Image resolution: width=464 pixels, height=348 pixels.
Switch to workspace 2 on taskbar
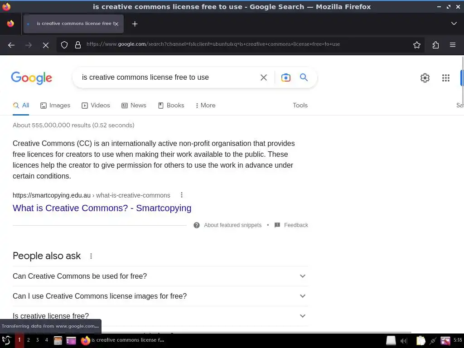(x=29, y=340)
